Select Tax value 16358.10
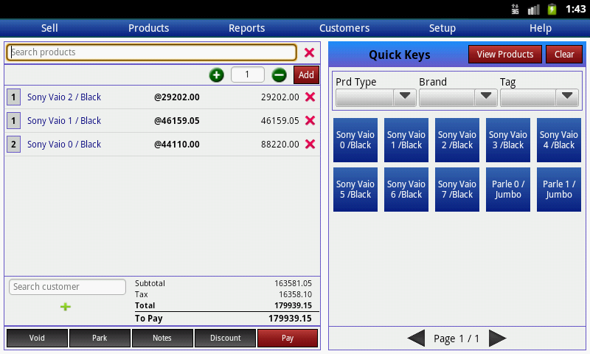Viewport: 590px width, 354px height. click(295, 294)
